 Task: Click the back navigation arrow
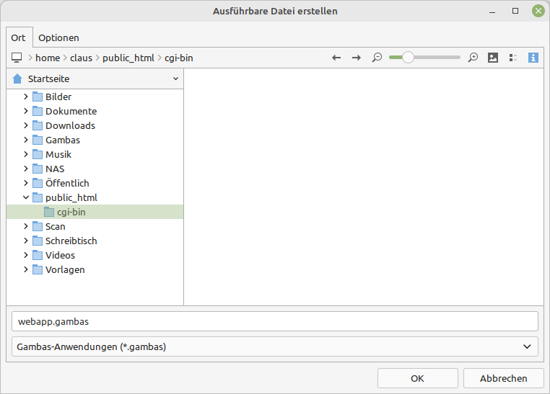click(x=336, y=58)
